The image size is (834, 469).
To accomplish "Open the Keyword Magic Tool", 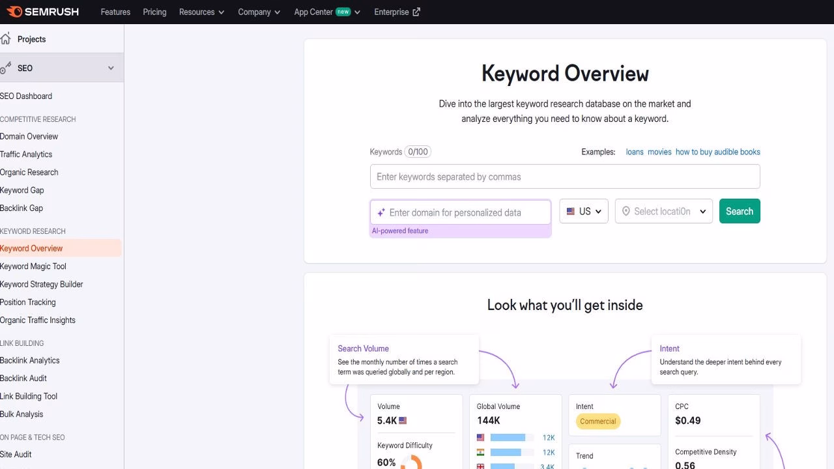I will pyautogui.click(x=33, y=266).
